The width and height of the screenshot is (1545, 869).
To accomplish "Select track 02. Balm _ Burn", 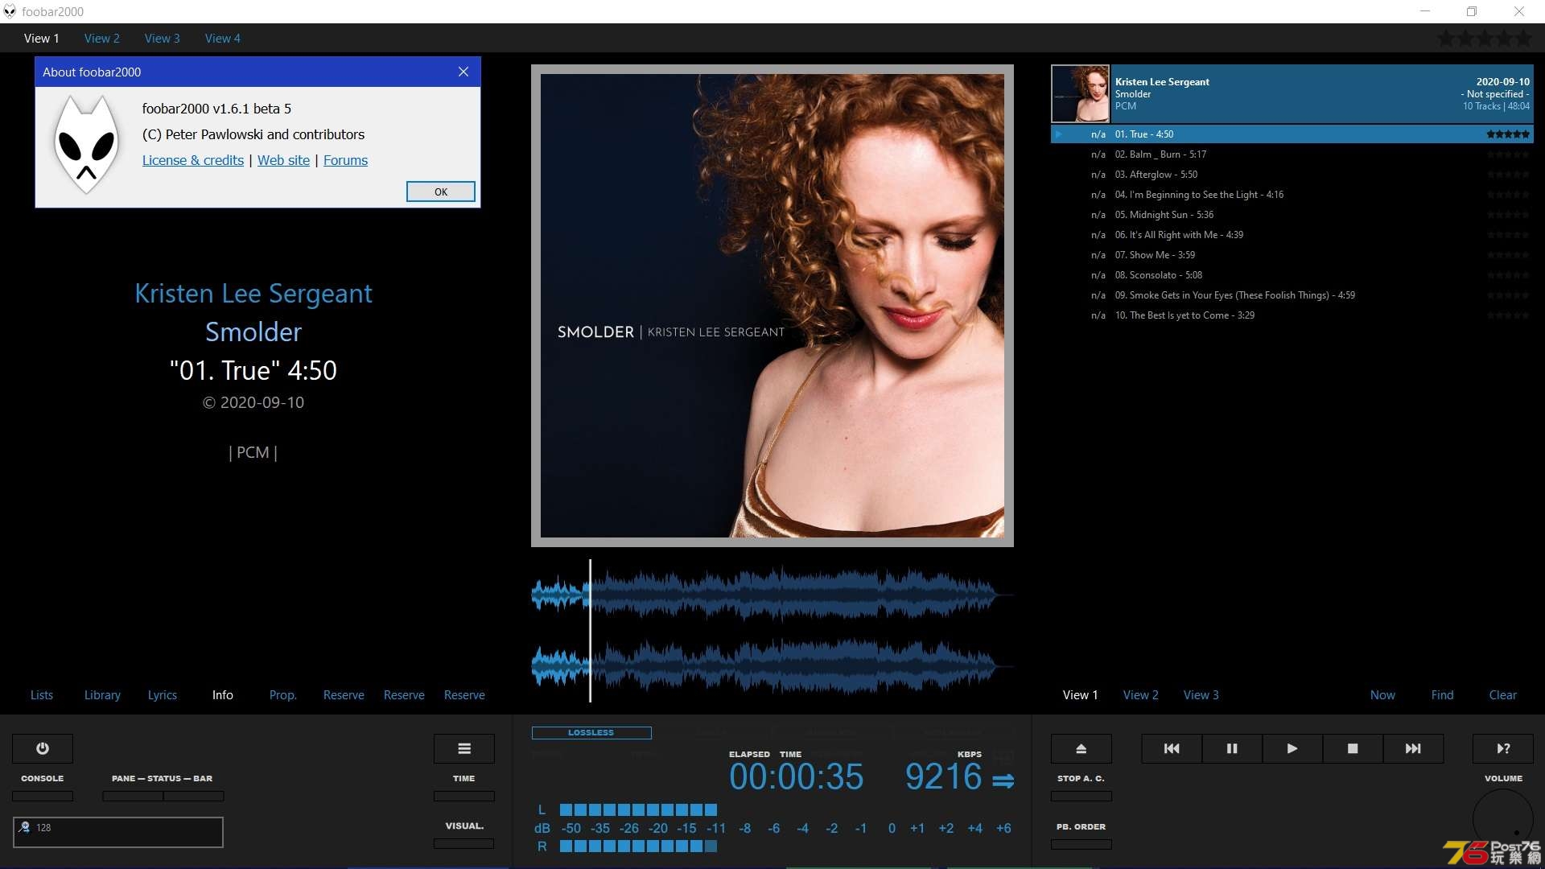I will coord(1292,154).
